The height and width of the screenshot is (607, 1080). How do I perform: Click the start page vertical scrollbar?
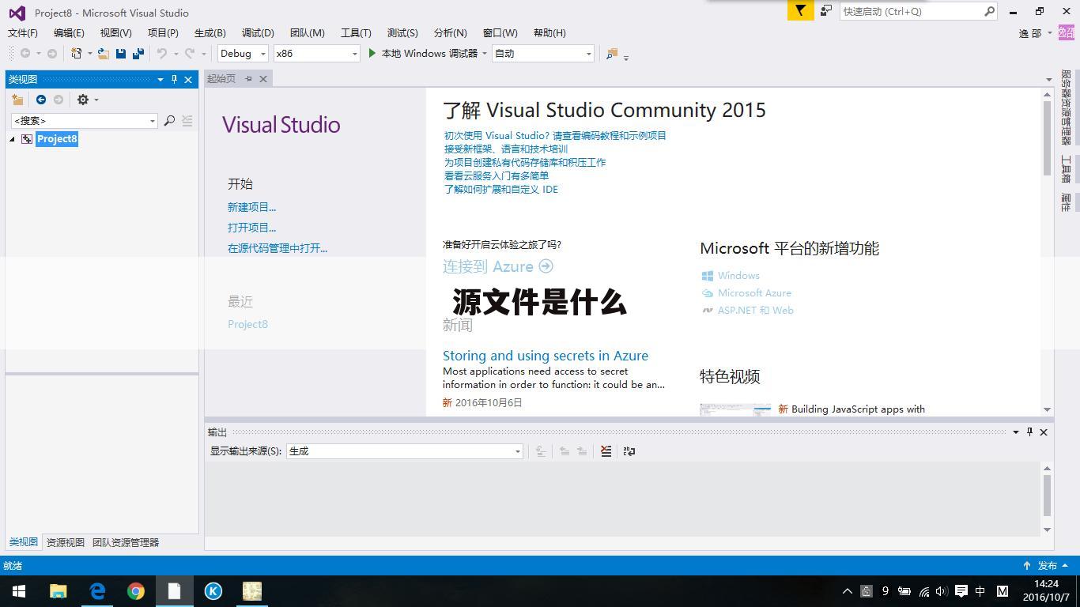[1047, 138]
